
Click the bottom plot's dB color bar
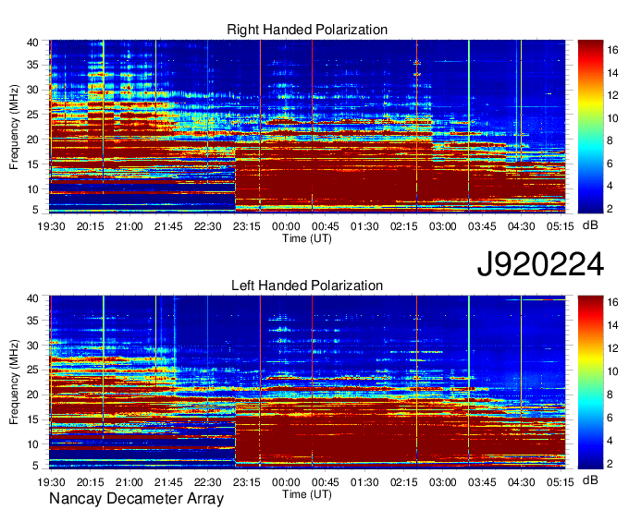(x=590, y=382)
